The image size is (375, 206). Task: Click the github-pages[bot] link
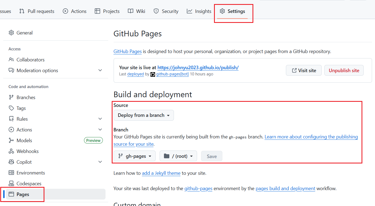pos(173,74)
